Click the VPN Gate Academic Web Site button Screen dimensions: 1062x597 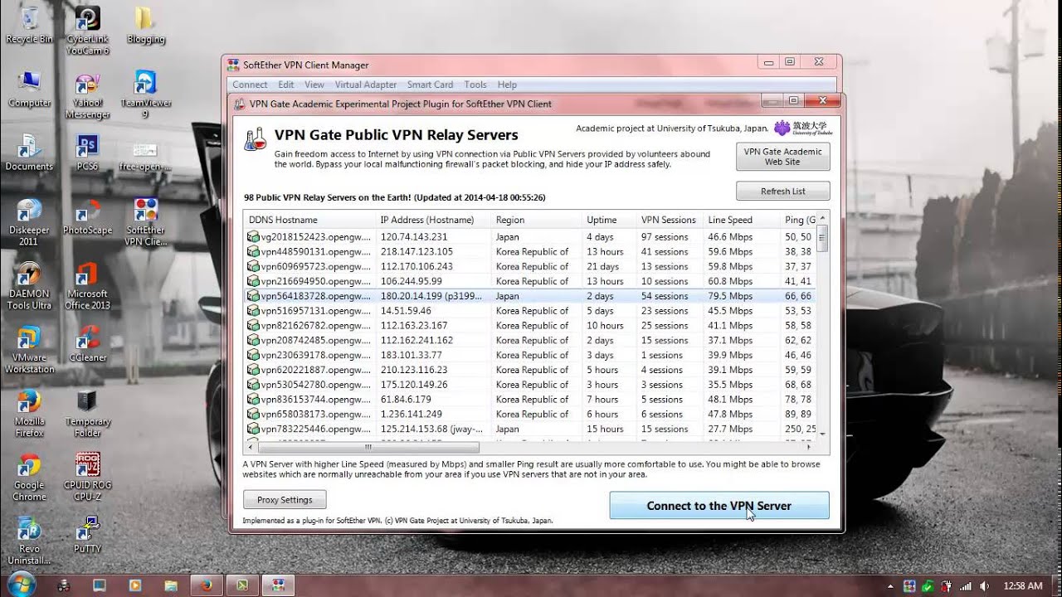(x=782, y=157)
